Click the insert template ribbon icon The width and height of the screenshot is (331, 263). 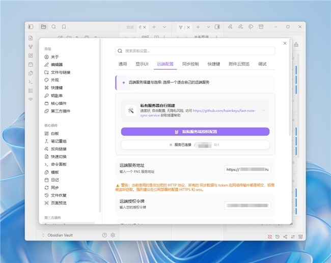pos(31,73)
